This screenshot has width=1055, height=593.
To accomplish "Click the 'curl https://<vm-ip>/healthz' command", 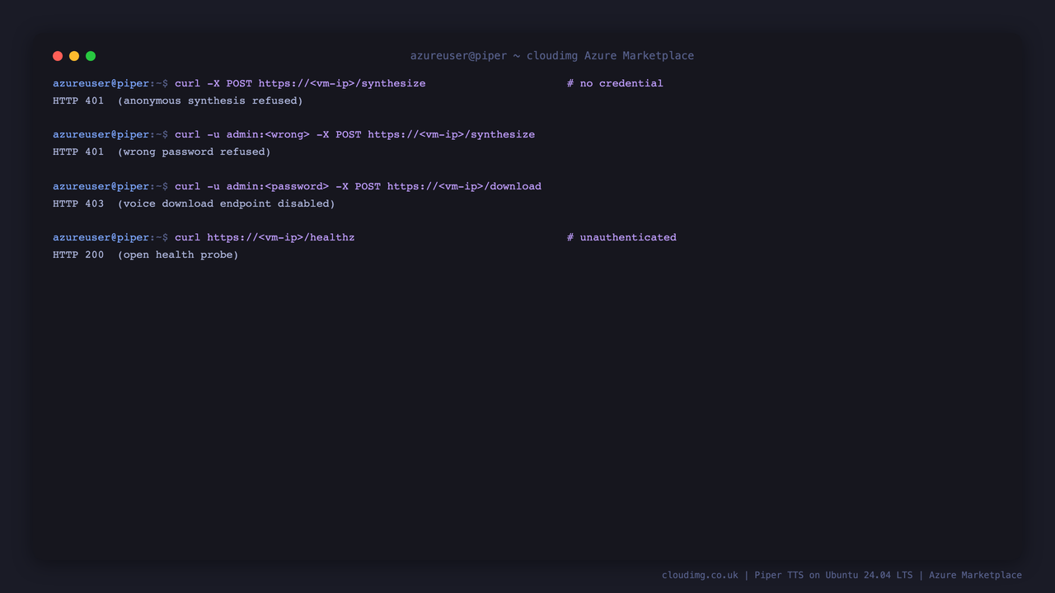I will (x=265, y=237).
